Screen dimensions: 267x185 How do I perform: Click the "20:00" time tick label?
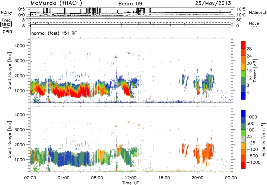(197, 178)
